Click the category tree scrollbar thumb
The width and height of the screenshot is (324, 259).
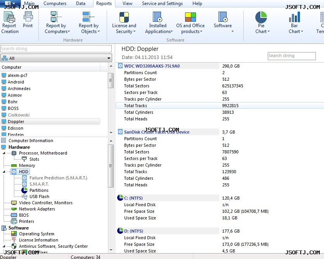111,166
